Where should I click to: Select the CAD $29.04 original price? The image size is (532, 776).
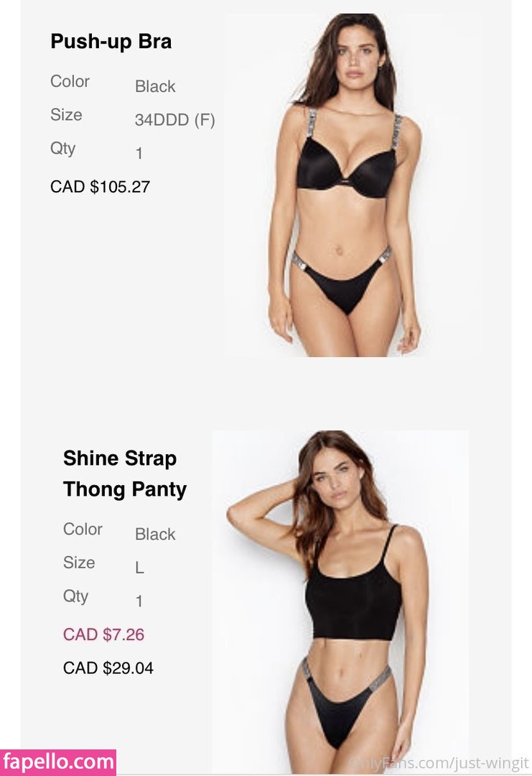pyautogui.click(x=108, y=668)
